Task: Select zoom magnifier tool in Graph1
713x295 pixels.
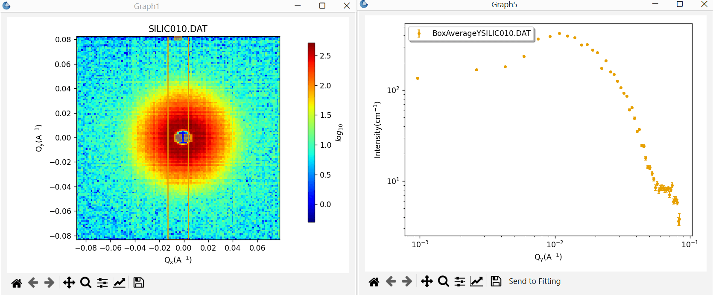Action: tap(85, 283)
